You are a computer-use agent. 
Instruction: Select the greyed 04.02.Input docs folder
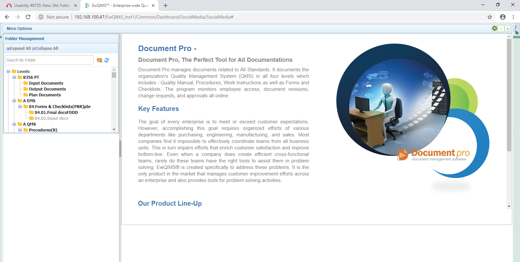[51, 118]
